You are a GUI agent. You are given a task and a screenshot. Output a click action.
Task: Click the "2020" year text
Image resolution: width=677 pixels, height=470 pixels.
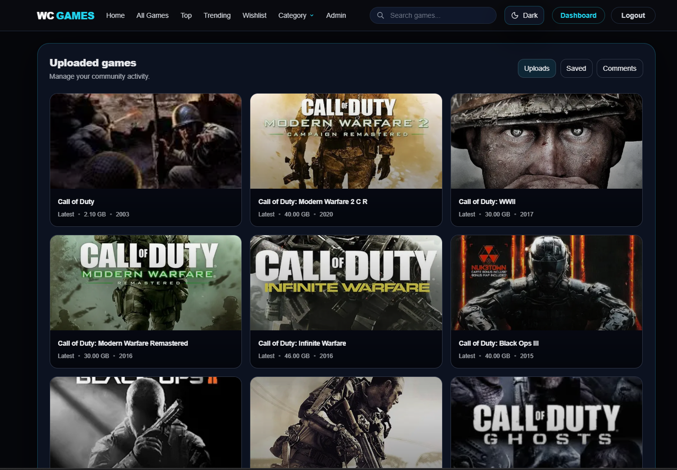326,214
